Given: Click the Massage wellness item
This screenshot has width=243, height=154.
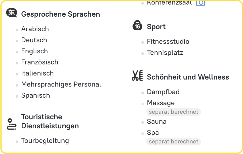Looking at the screenshot, I should click(161, 103).
